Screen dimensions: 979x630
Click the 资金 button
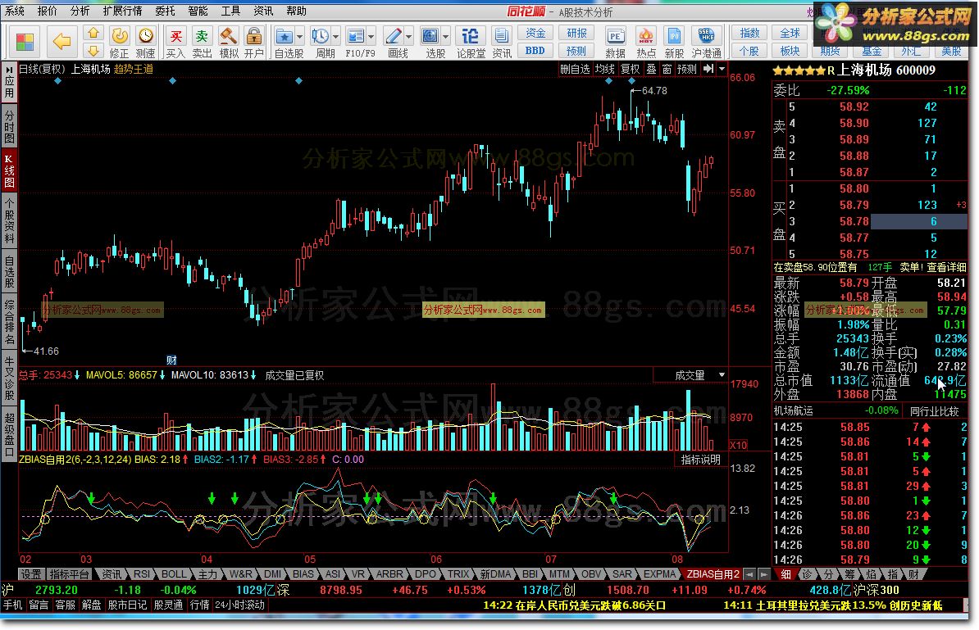click(535, 33)
